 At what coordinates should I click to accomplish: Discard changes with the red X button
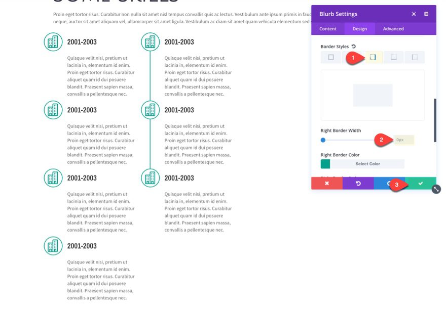tap(326, 183)
